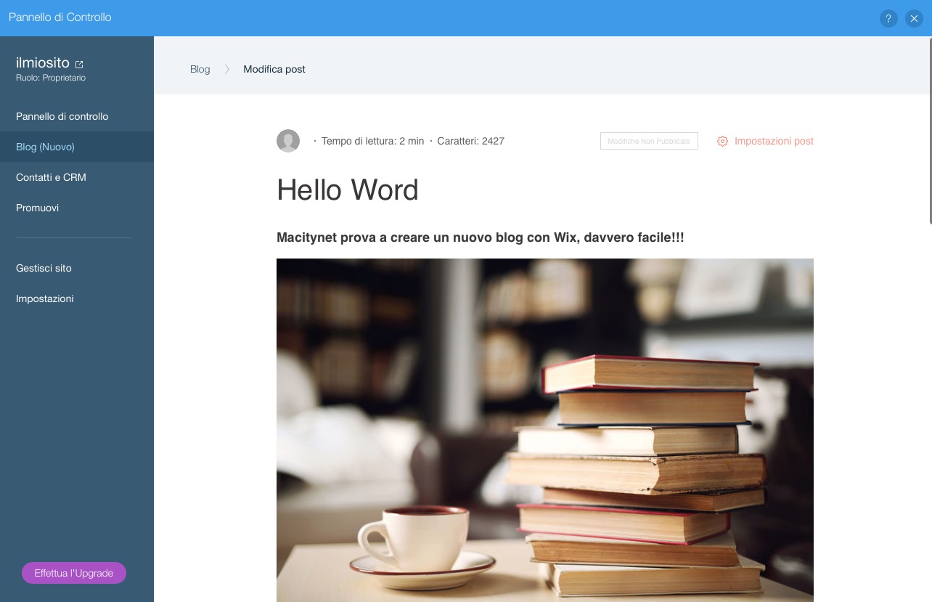932x602 pixels.
Task: Click the breadcrumb chevron after Blog
Action: (x=226, y=69)
